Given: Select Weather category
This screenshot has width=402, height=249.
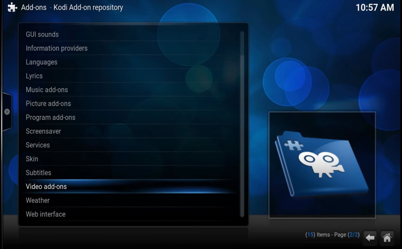Looking at the screenshot, I should click(131, 200).
